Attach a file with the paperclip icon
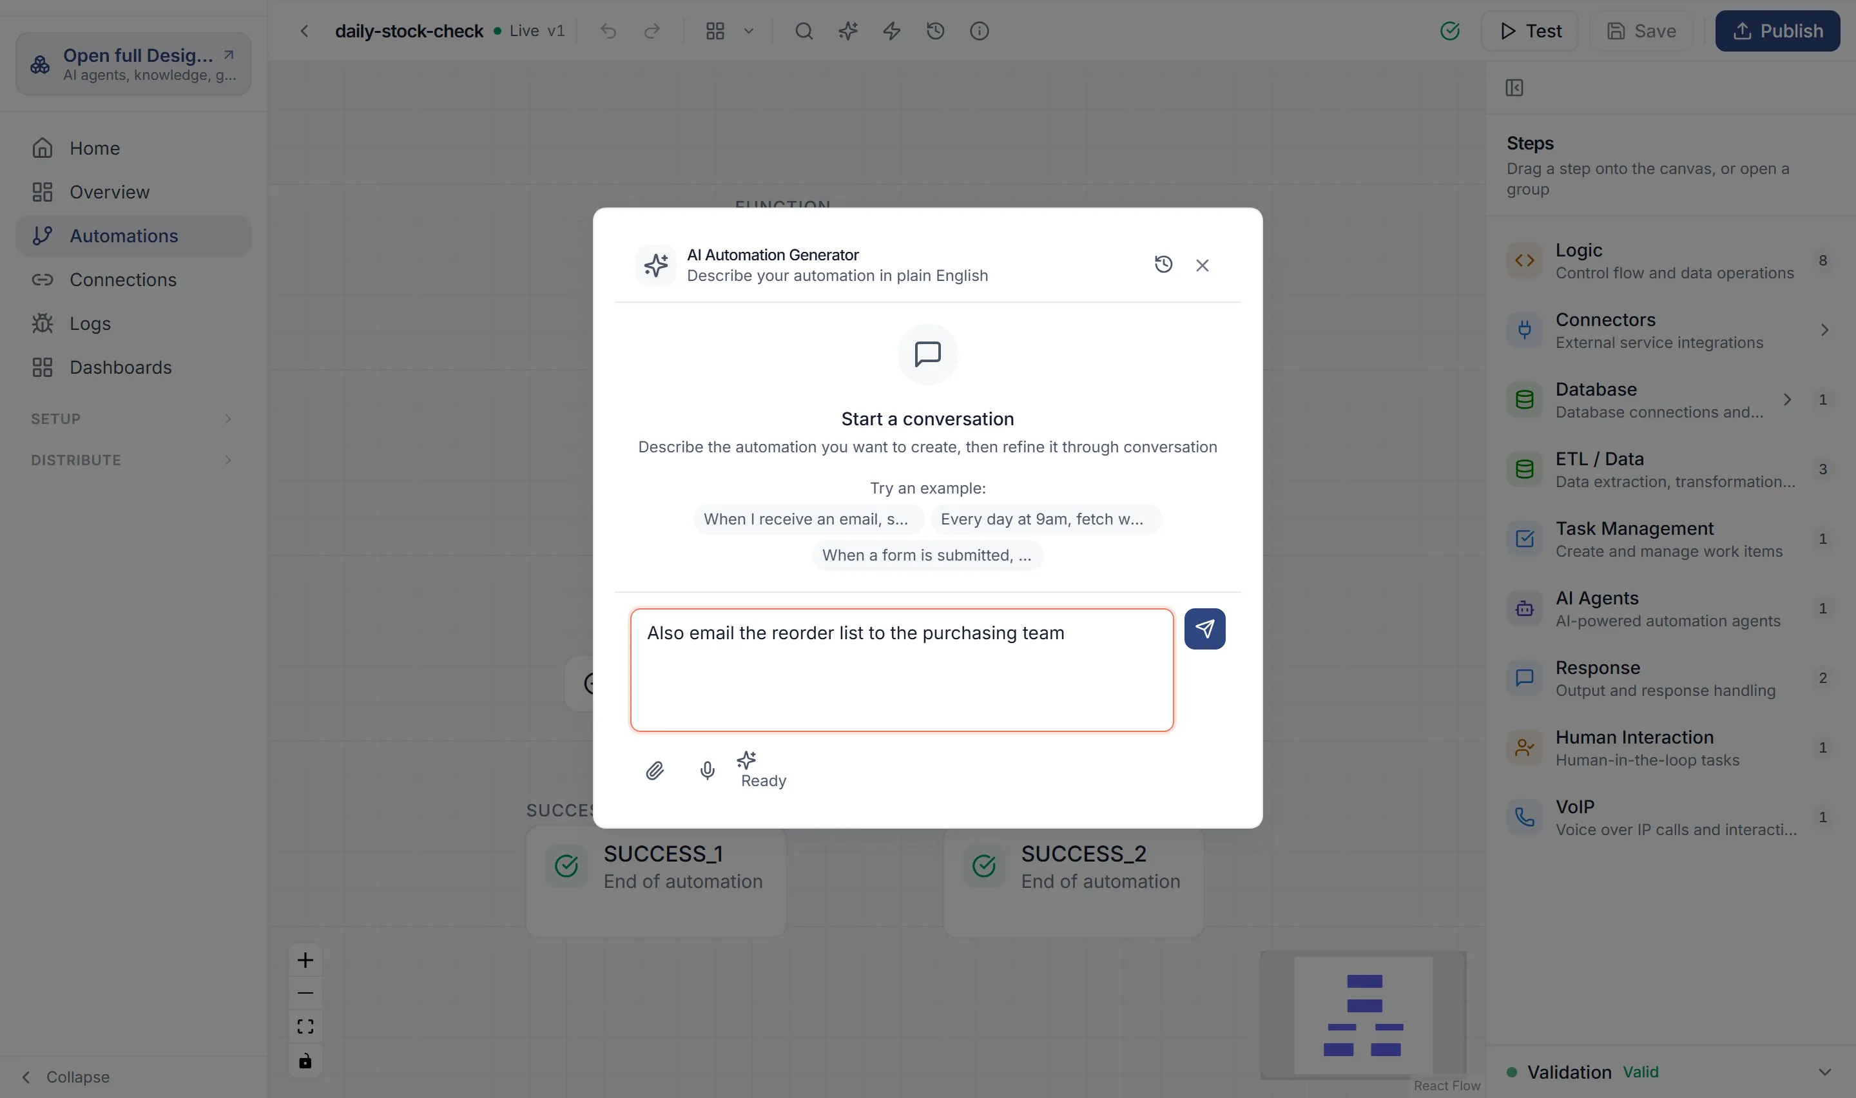The image size is (1856, 1098). coord(655,771)
